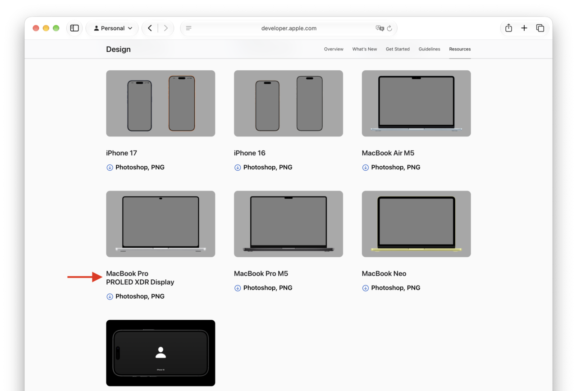Select the Resources tab
Screen dimensions: 577x391
click(460, 49)
